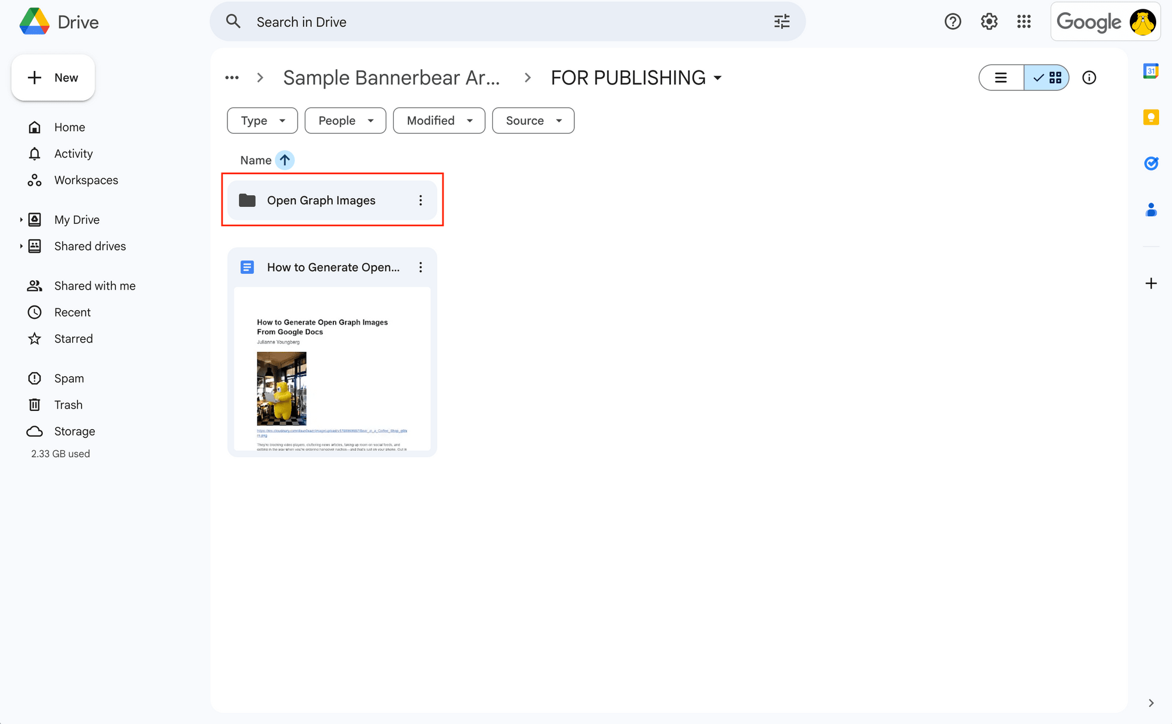Open Drive settings gear
Screen dimensions: 1172x724
[x=989, y=22]
